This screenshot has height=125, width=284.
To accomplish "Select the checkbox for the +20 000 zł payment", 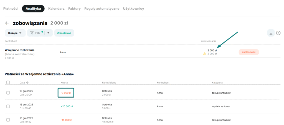I will point(8,106).
